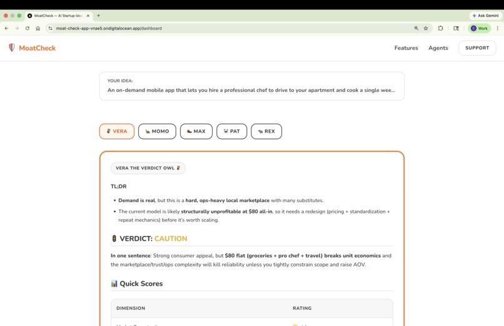
Task: Open the Work profile button
Action: [479, 28]
